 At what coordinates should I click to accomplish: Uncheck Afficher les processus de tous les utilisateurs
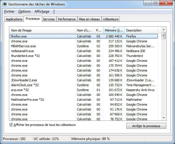[x=11, y=125]
